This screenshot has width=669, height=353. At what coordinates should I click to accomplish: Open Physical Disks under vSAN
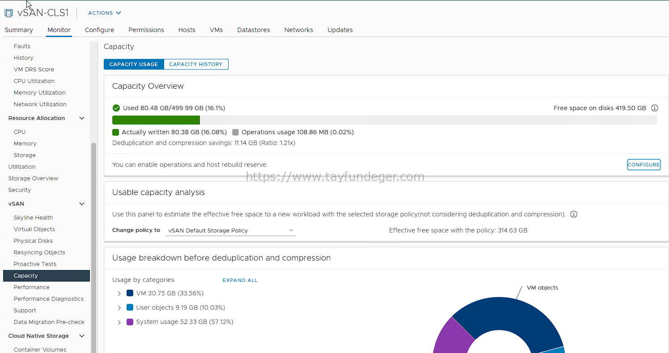[x=33, y=241]
